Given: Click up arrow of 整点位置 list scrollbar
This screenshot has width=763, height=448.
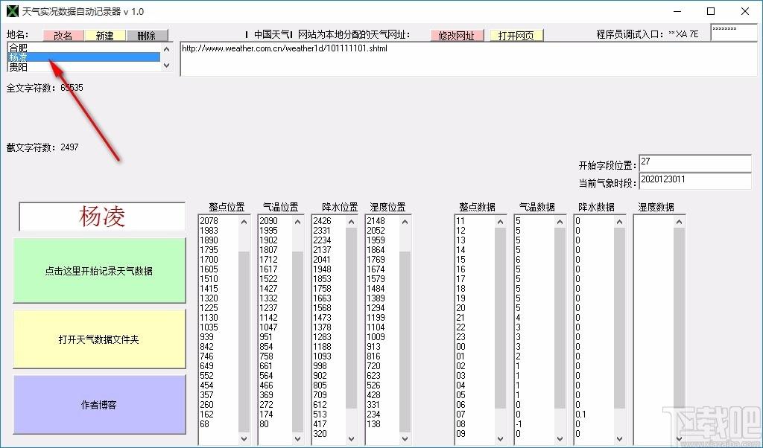Looking at the screenshot, I should (244, 222).
